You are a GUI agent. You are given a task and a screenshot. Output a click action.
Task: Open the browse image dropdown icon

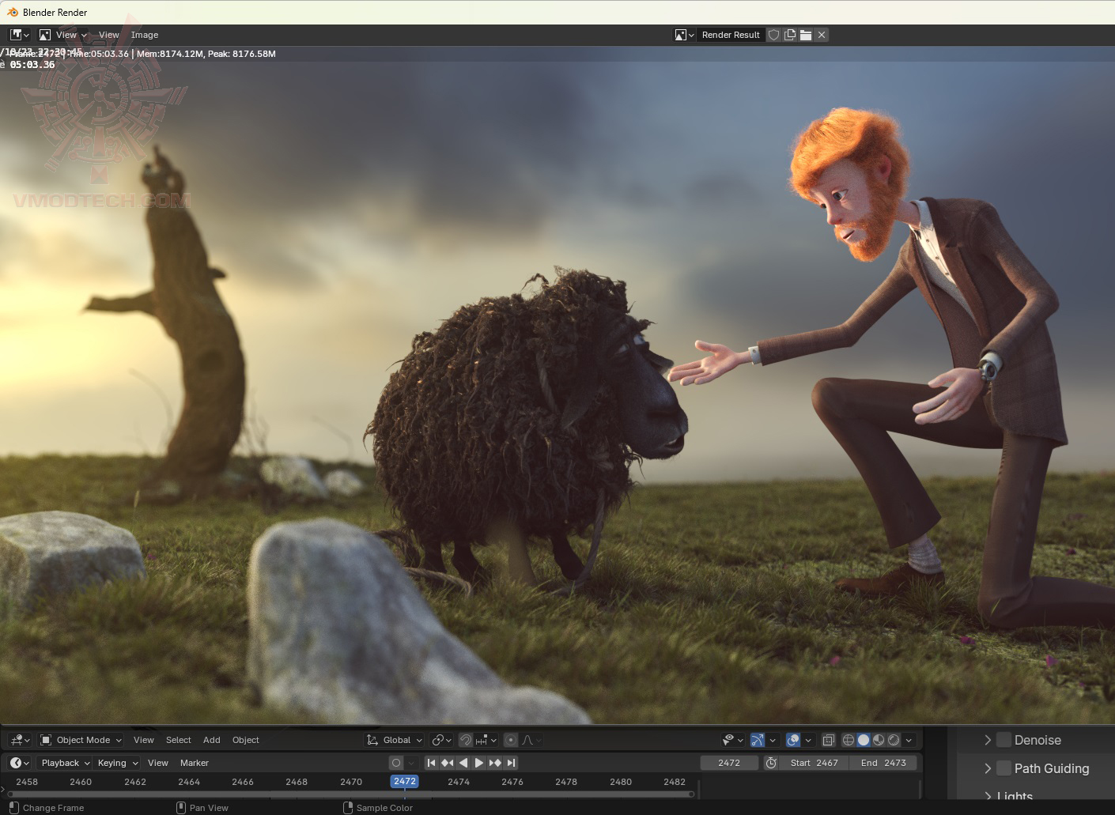tap(684, 35)
